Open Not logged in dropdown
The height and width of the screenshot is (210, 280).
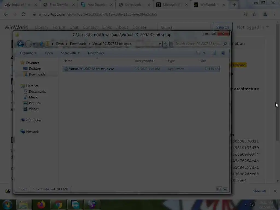253,27
